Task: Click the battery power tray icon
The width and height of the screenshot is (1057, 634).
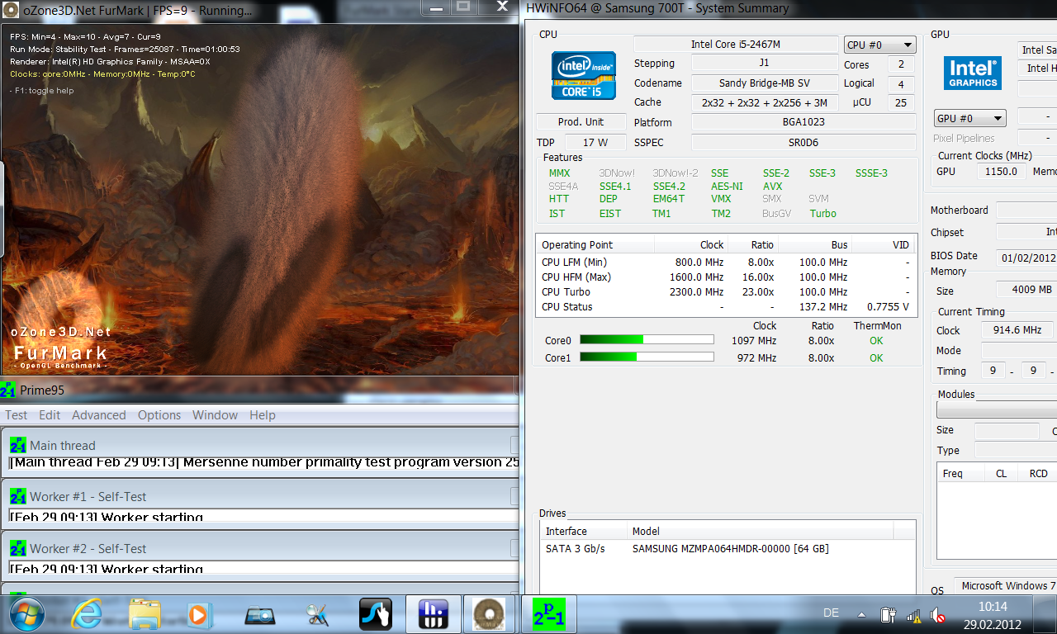Action: (x=889, y=615)
